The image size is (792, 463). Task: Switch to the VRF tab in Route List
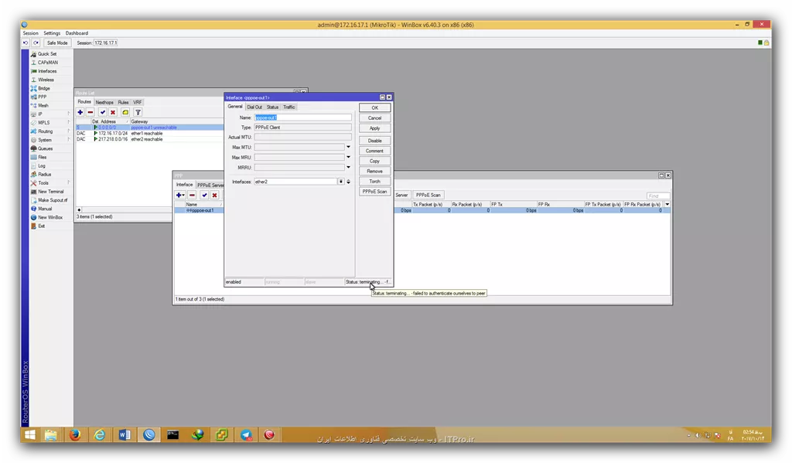click(x=138, y=103)
